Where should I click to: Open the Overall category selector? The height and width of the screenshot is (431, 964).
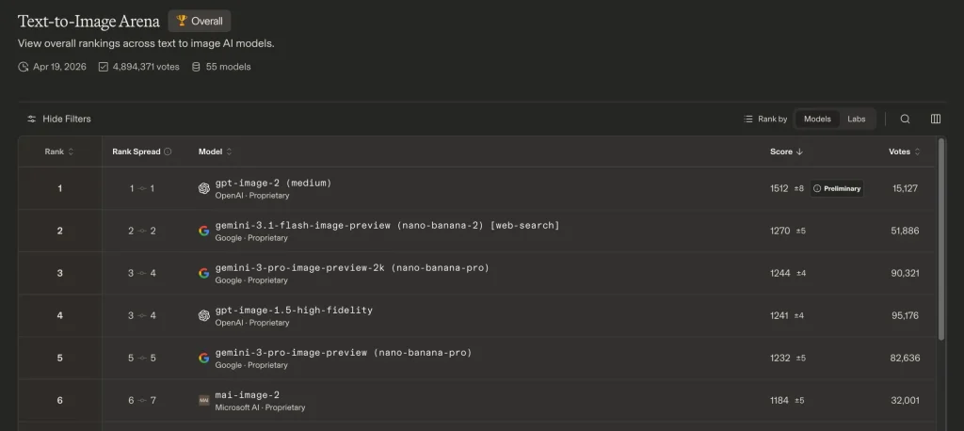199,22
